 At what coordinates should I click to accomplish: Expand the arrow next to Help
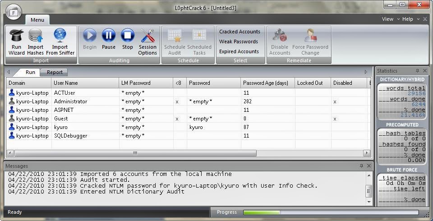click(418, 19)
